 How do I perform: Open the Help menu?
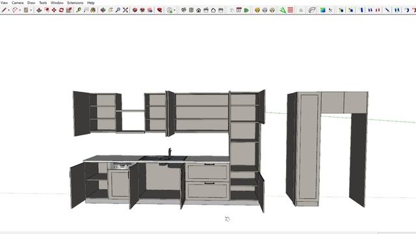click(x=91, y=3)
